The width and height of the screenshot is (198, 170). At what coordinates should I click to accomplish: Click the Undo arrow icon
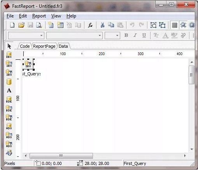pos(132,25)
